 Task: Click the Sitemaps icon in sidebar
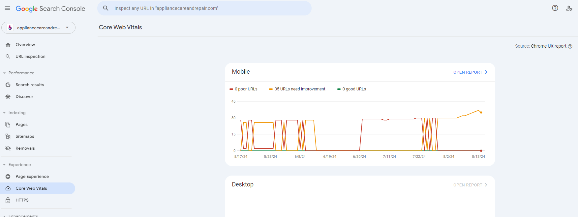click(x=8, y=136)
